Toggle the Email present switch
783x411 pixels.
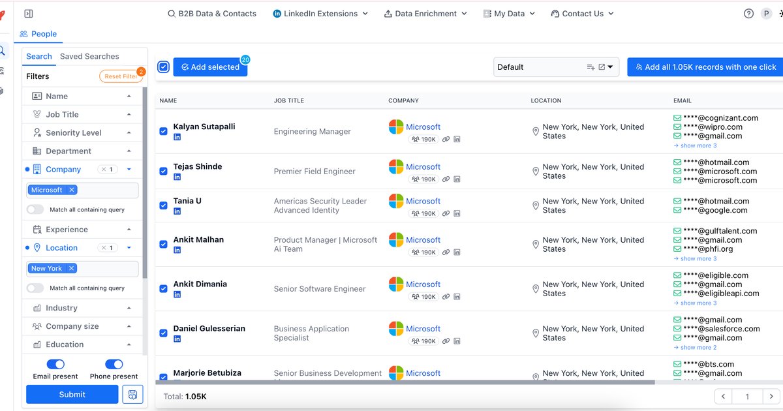click(55, 364)
